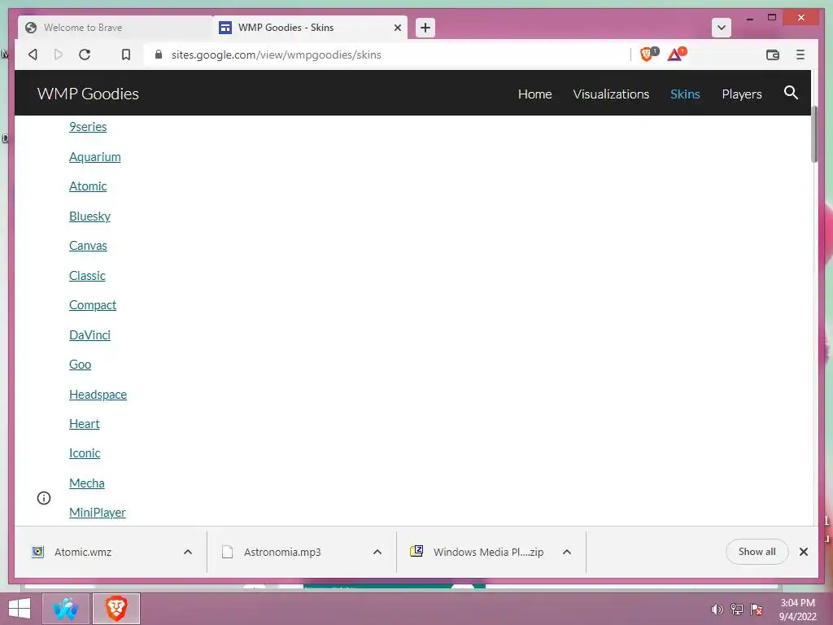This screenshot has width=833, height=625.
Task: Open the volume speaker tray icon
Action: 717,610
